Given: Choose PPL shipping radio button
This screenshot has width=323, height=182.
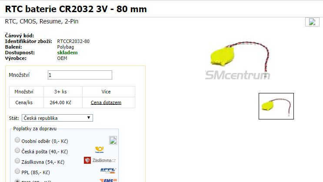Looking at the screenshot, I should coord(17,171).
